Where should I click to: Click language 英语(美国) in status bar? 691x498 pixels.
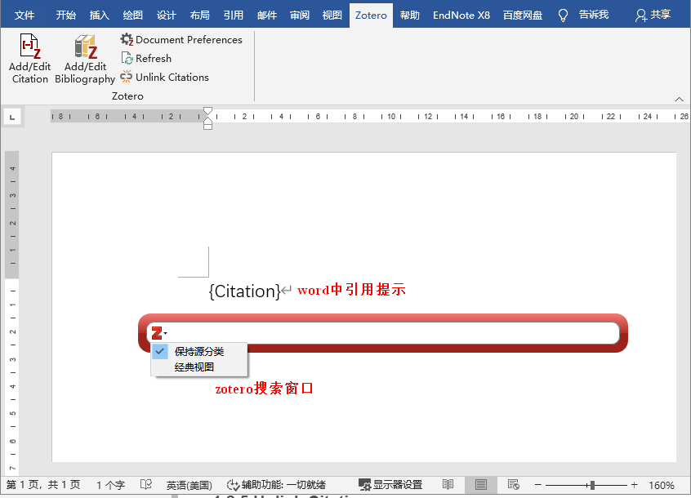(x=189, y=485)
